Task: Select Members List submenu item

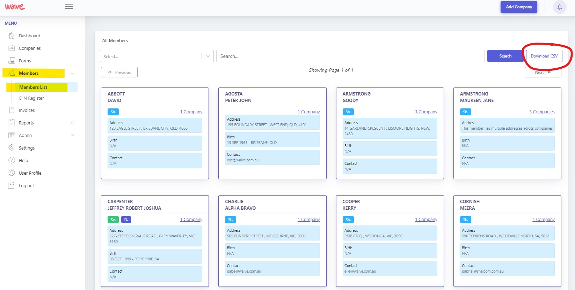Action: pyautogui.click(x=33, y=87)
